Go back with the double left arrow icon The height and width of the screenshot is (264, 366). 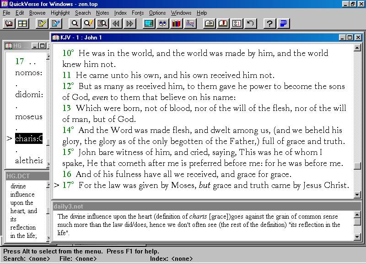[116, 23]
